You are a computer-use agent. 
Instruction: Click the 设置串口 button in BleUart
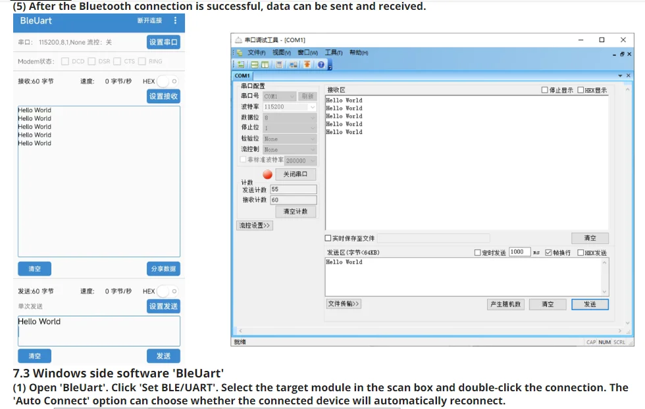[x=163, y=42]
